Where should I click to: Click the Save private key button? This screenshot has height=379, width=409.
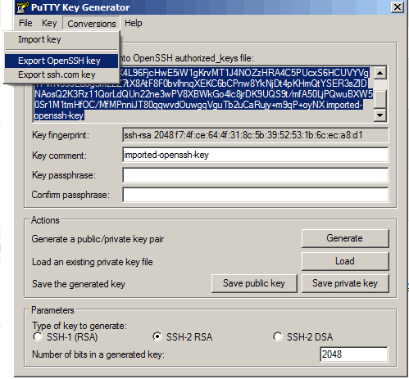tap(345, 283)
